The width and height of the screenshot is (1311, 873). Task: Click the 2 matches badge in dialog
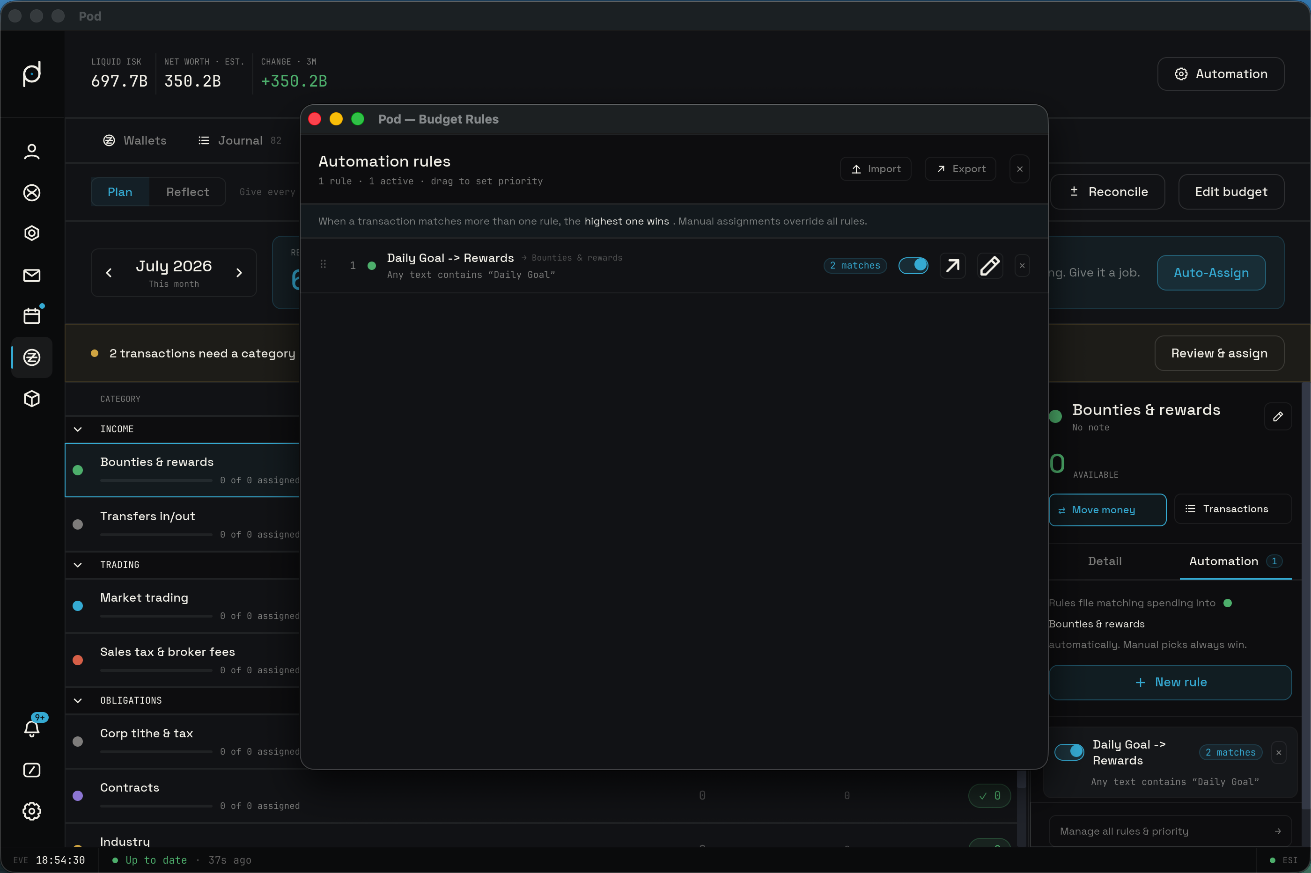coord(855,266)
